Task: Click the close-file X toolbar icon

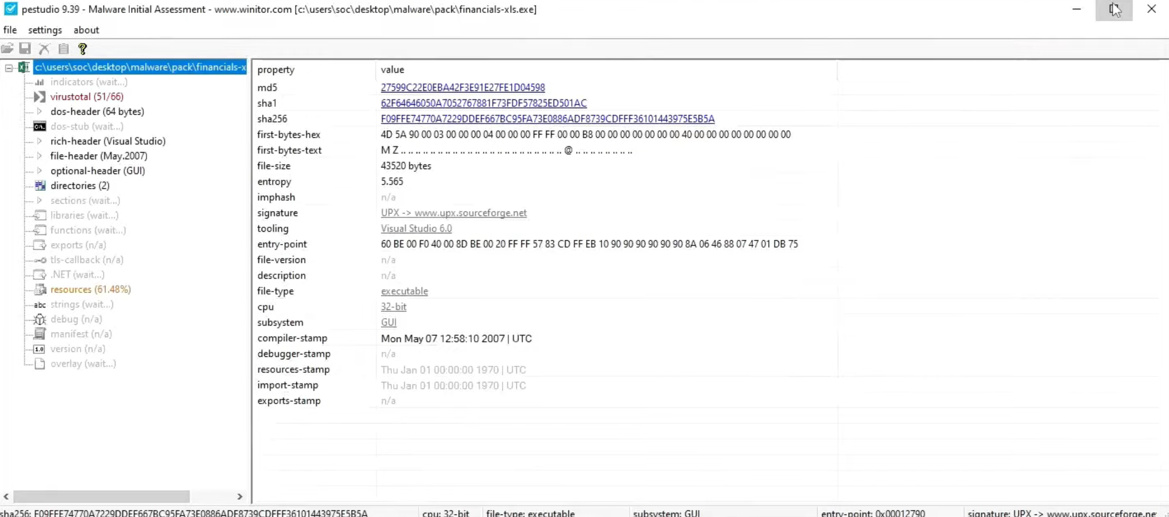Action: click(x=44, y=48)
